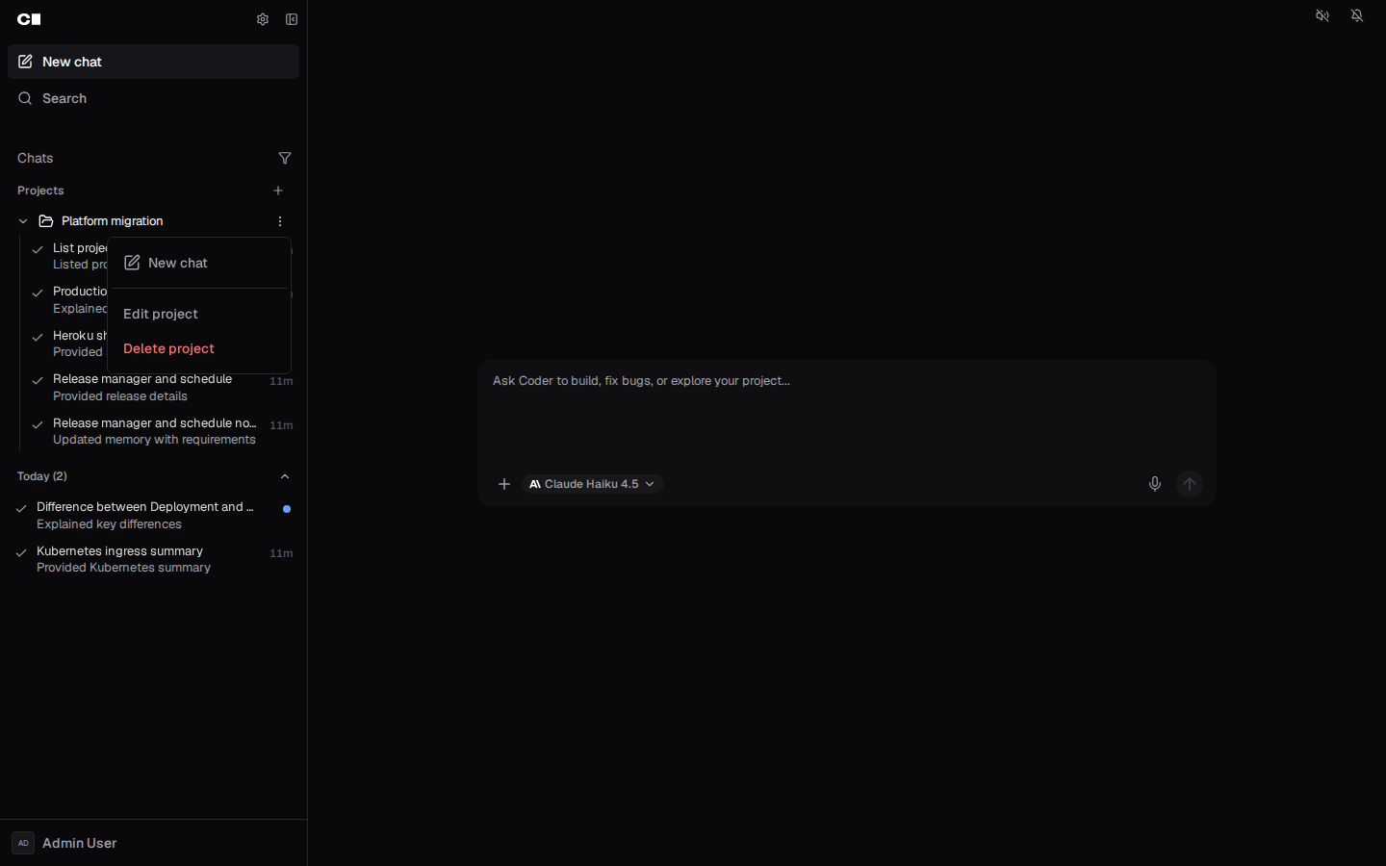Send message with arrow button

pos(1190,484)
